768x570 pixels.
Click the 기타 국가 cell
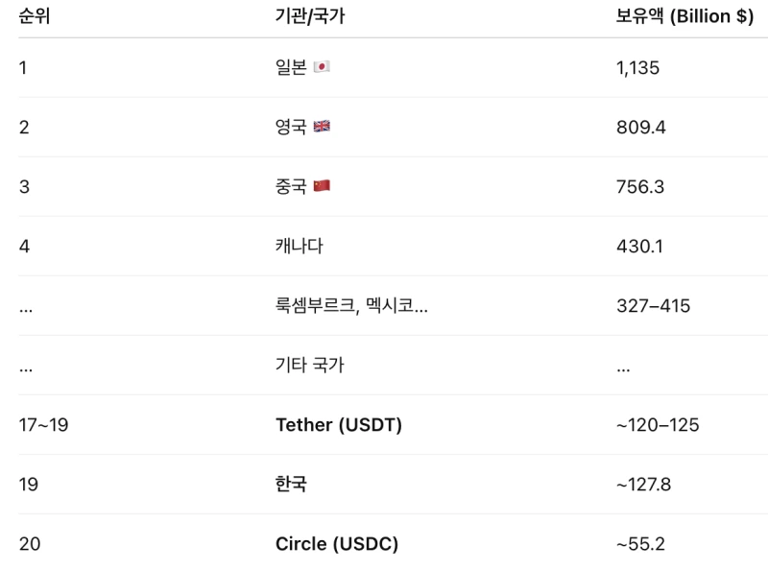click(x=310, y=365)
